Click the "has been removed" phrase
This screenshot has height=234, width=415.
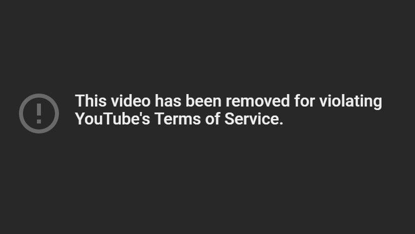pyautogui.click(x=223, y=101)
